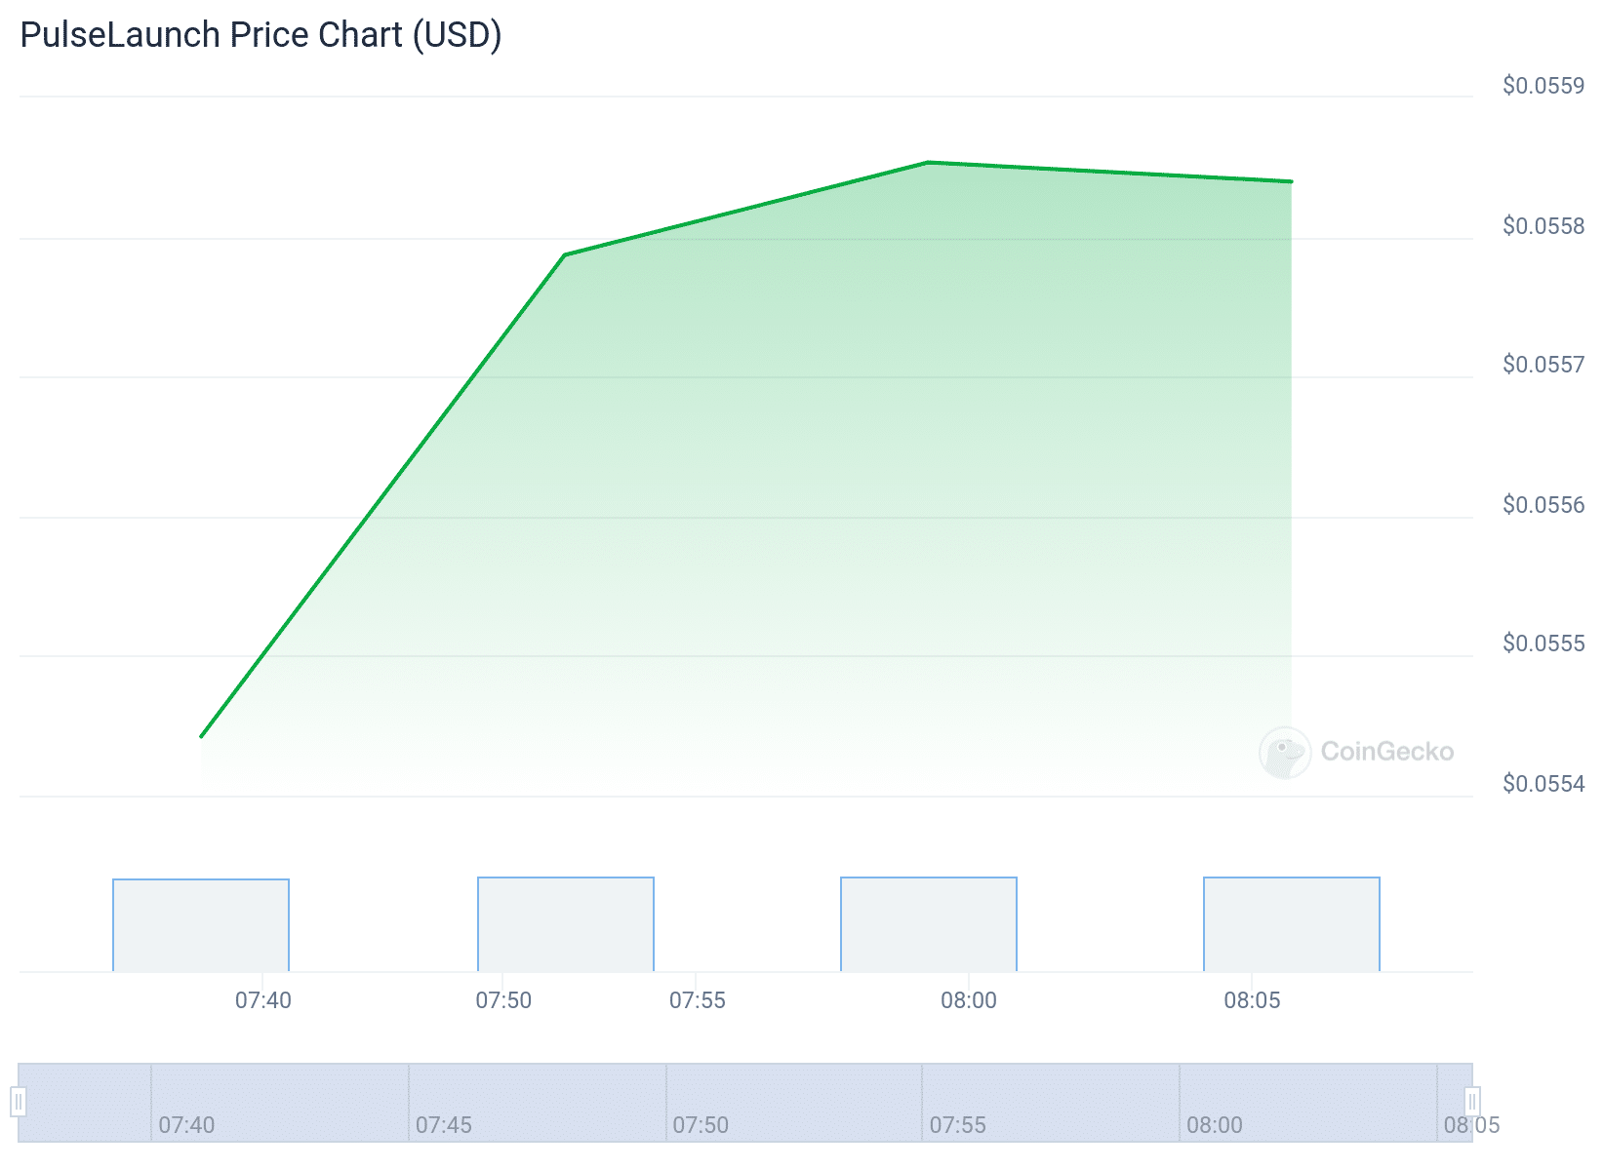Click the $0.0554 price axis label
The height and width of the screenshot is (1170, 1604).
pos(1544,784)
